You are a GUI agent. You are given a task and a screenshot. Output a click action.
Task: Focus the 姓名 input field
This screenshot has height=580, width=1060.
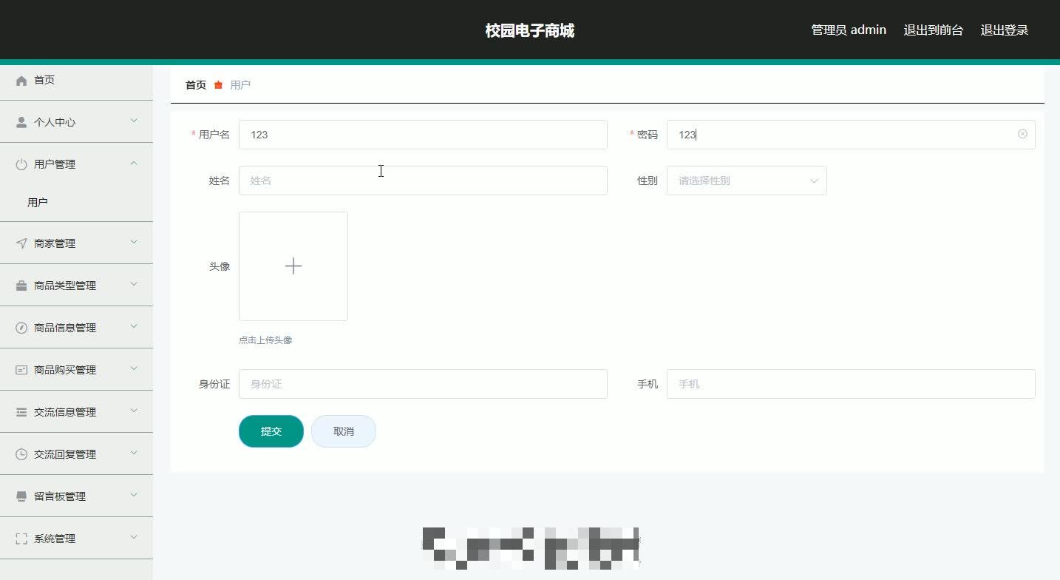coord(423,181)
